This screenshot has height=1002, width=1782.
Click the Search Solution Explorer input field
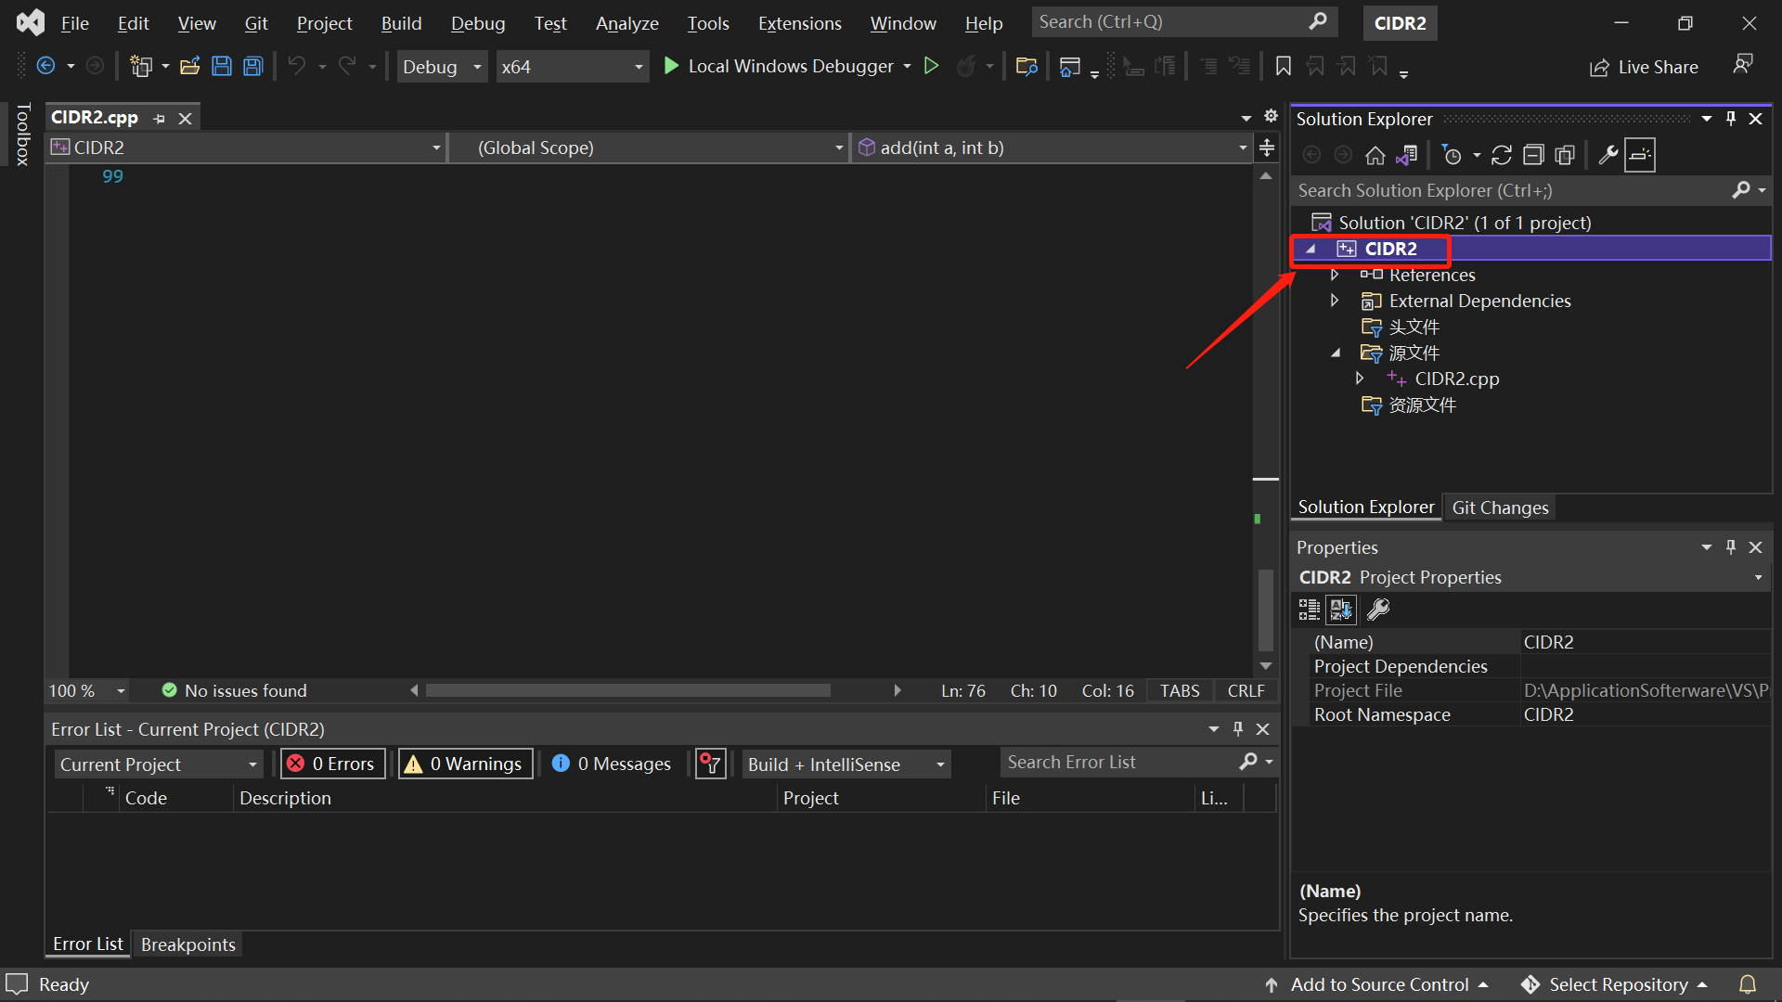(1517, 189)
